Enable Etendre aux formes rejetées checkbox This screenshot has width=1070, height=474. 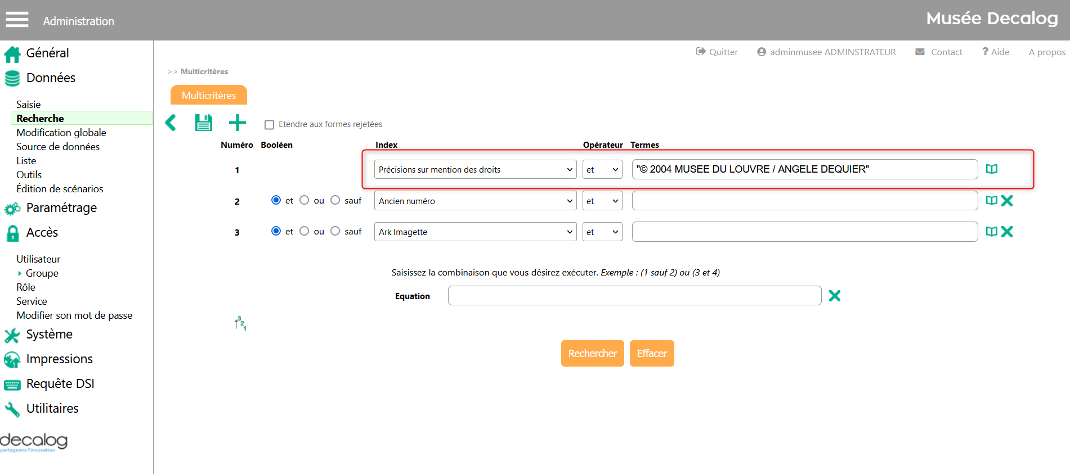coord(270,125)
